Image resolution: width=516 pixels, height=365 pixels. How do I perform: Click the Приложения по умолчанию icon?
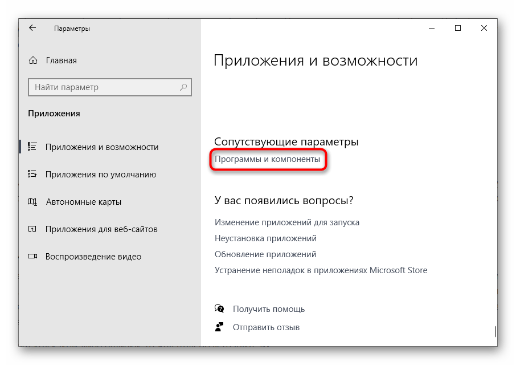tap(32, 174)
